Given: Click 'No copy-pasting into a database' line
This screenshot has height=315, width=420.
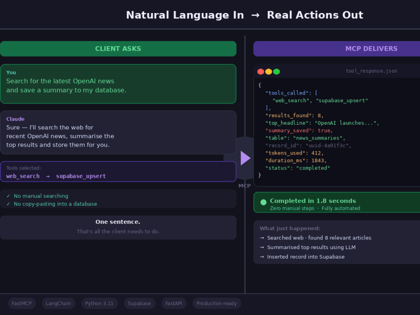Looking at the screenshot, I should tap(55, 204).
